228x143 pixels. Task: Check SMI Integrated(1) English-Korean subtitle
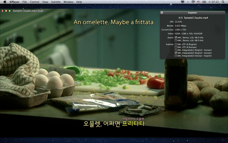point(176,50)
